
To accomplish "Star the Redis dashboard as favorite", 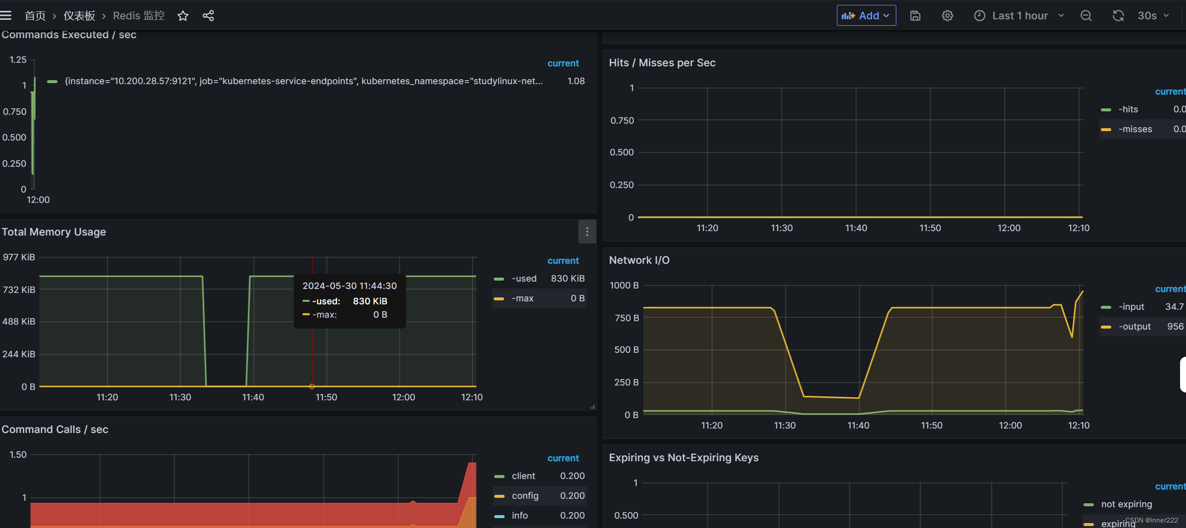I will click(x=183, y=16).
